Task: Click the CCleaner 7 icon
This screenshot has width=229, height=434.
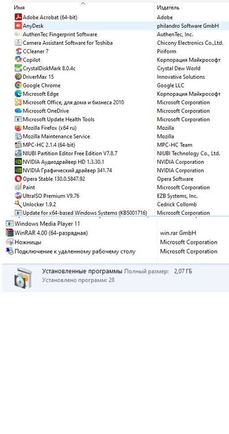Action: 18,51
